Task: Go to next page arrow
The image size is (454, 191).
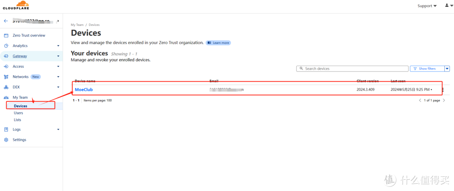Action: (x=444, y=100)
